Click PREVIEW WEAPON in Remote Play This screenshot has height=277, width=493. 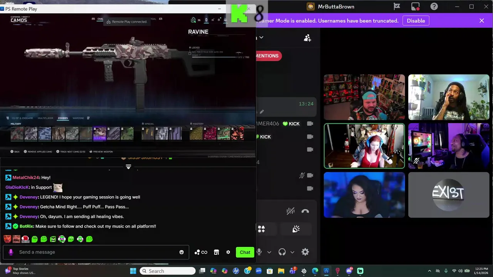pyautogui.click(x=101, y=152)
